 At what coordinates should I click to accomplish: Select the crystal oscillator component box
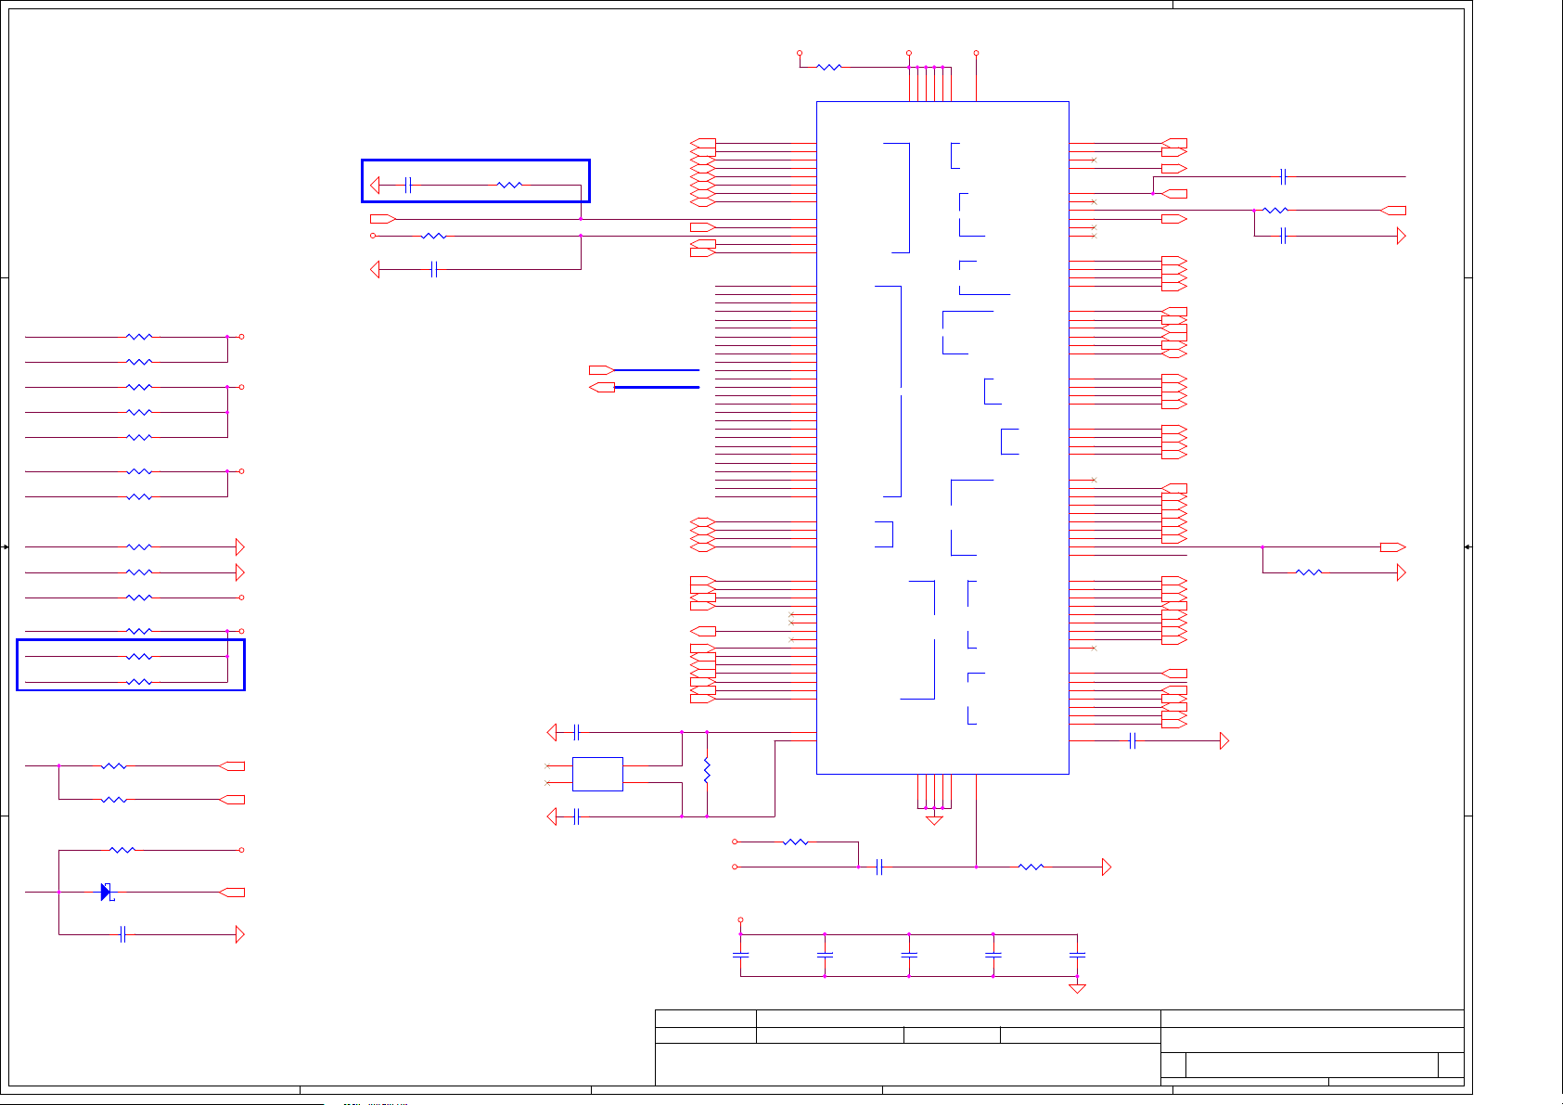tap(597, 774)
